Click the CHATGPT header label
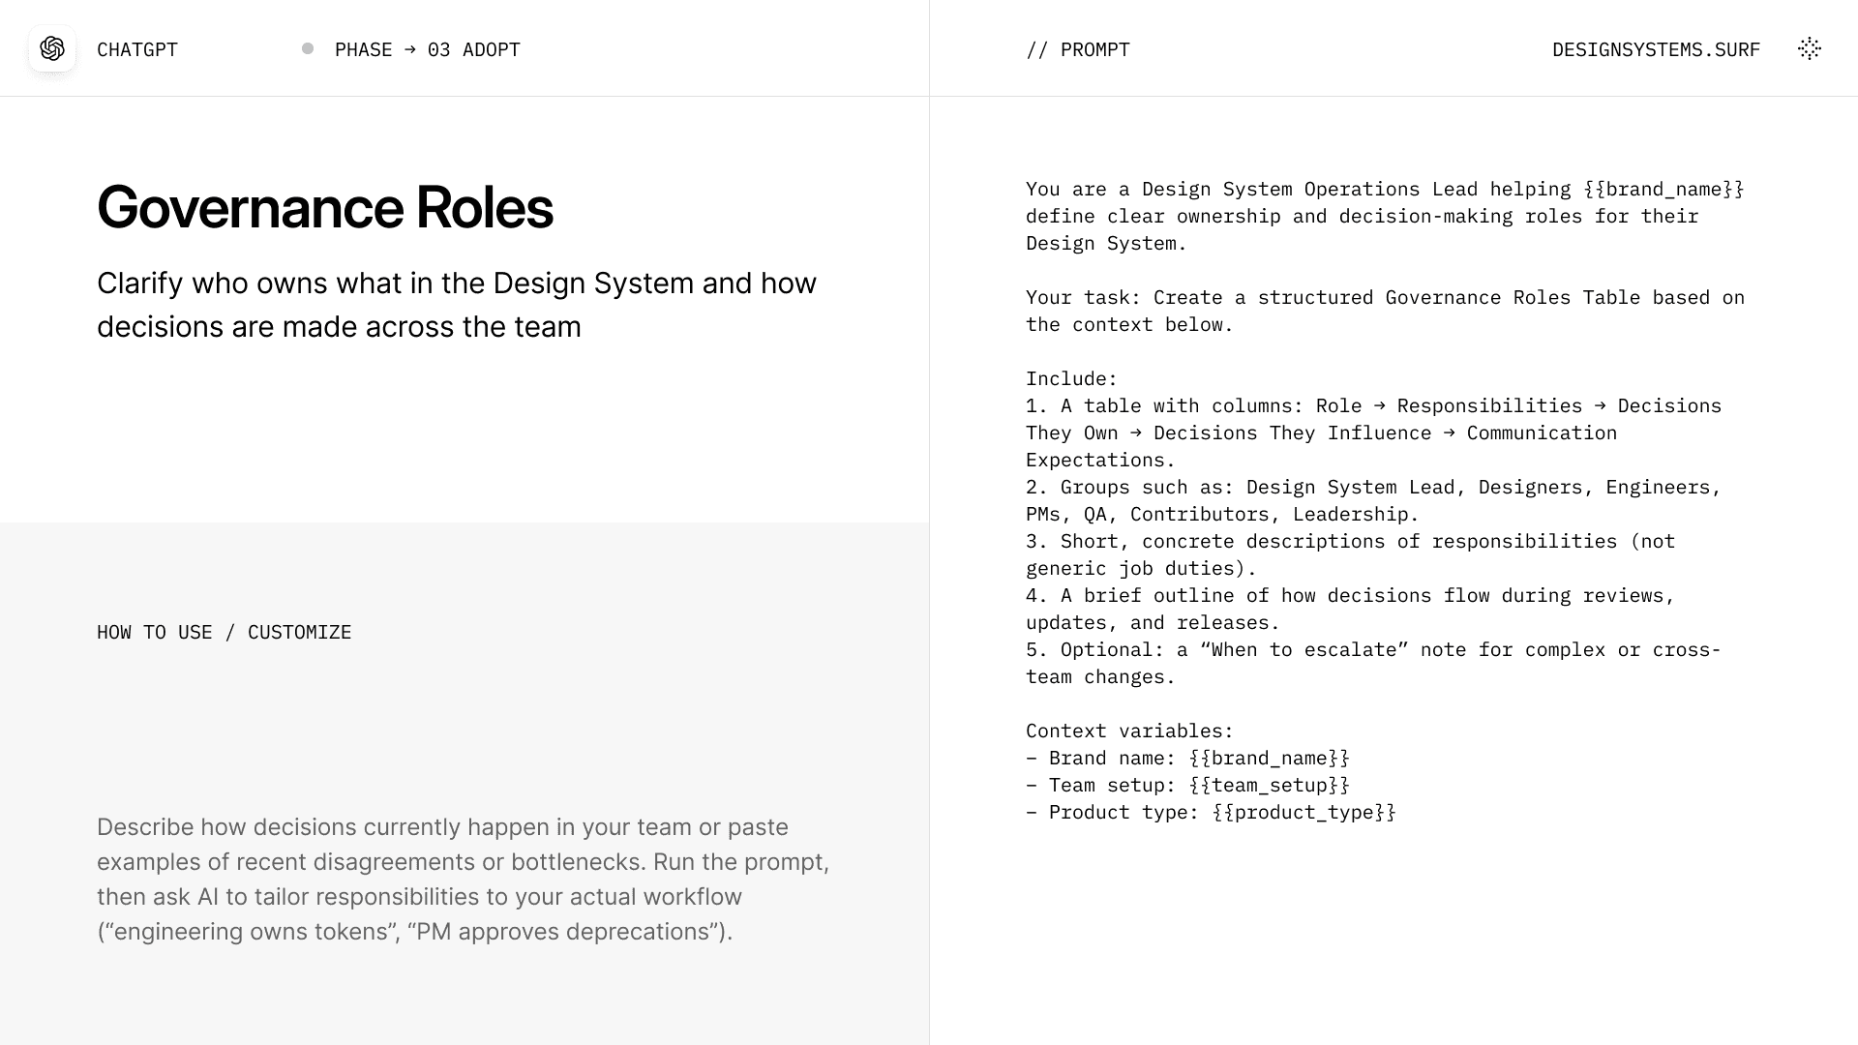 pos(137,49)
